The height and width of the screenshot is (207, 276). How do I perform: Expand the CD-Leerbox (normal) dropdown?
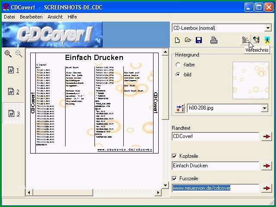click(268, 28)
